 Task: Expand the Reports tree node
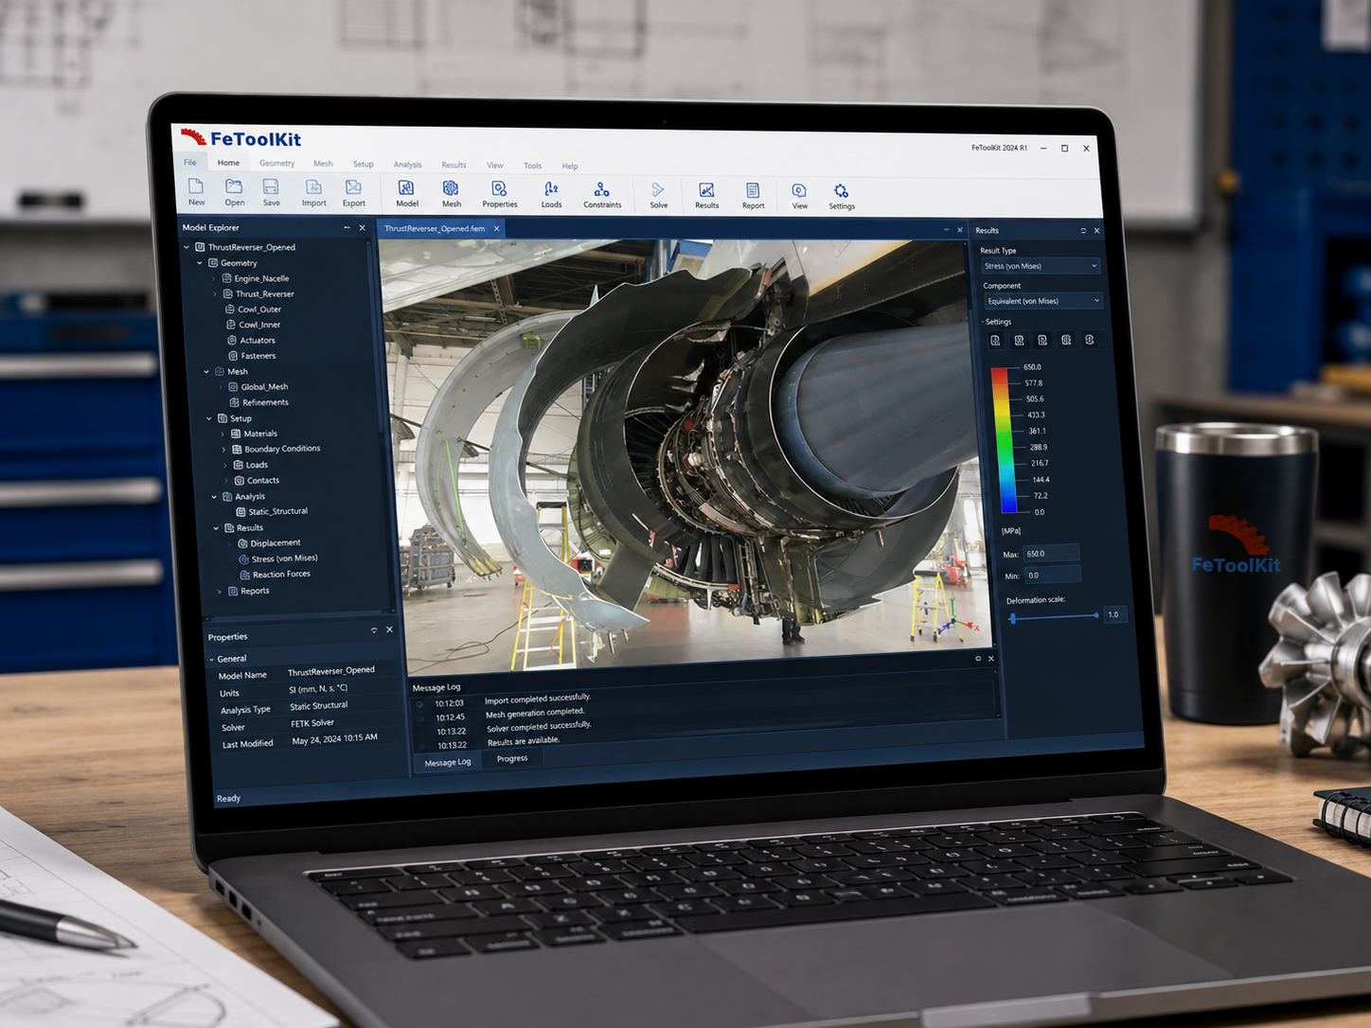220,592
